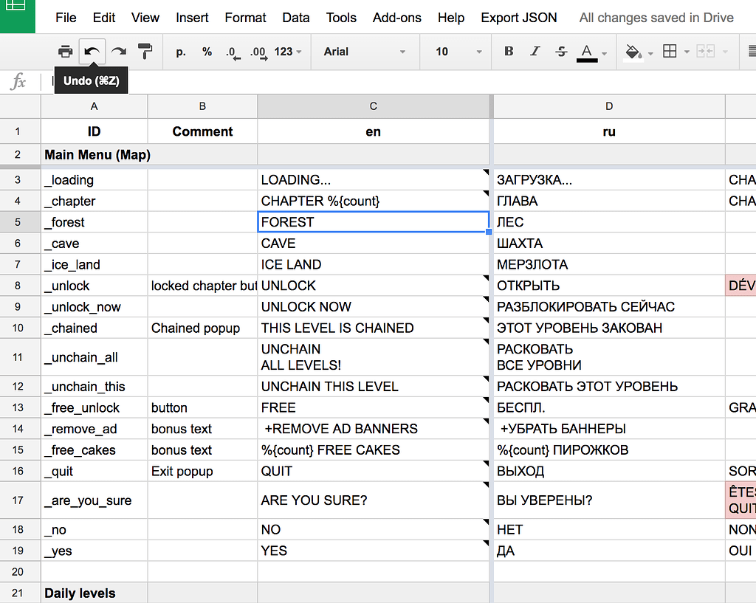Image resolution: width=756 pixels, height=603 pixels.
Task: Format the cell as percent
Action: [207, 52]
